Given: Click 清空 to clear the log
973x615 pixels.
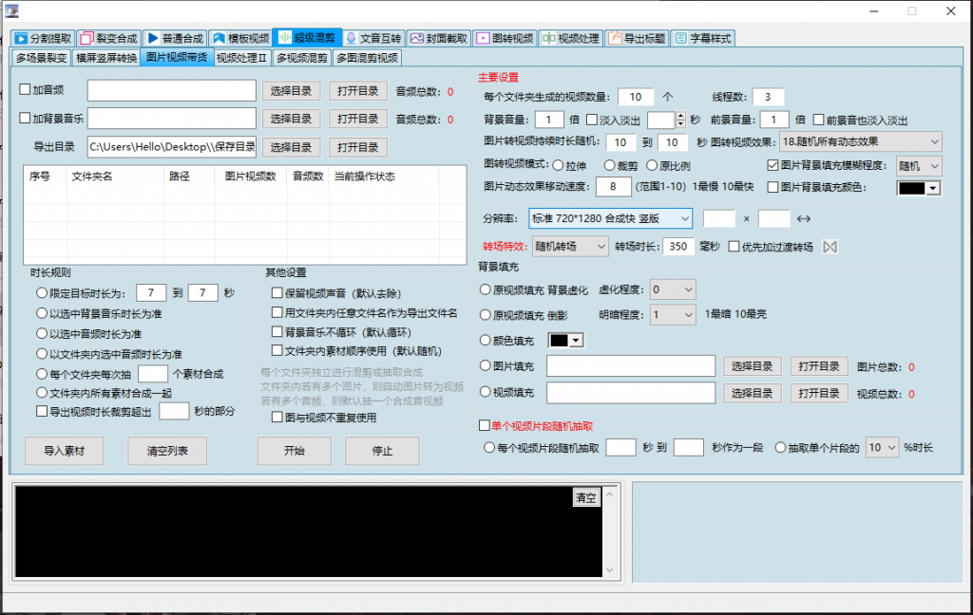Looking at the screenshot, I should pos(587,496).
